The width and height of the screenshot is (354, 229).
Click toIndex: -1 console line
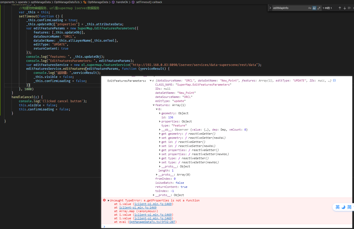tap(165, 191)
